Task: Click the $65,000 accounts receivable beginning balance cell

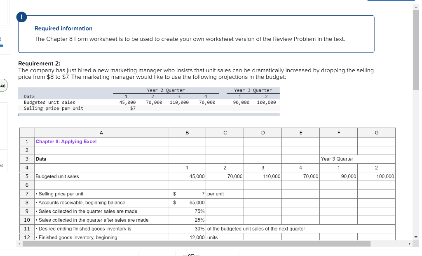Action: [x=187, y=202]
